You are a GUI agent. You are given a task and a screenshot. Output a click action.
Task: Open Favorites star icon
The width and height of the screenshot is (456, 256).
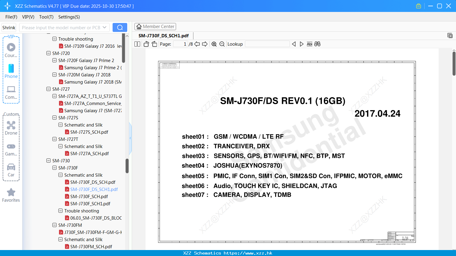tap(11, 195)
